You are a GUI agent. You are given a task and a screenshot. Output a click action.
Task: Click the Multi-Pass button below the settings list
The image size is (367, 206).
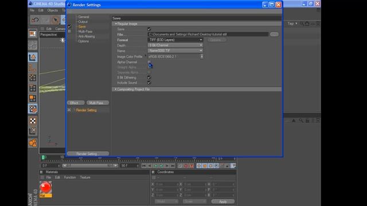pos(97,103)
